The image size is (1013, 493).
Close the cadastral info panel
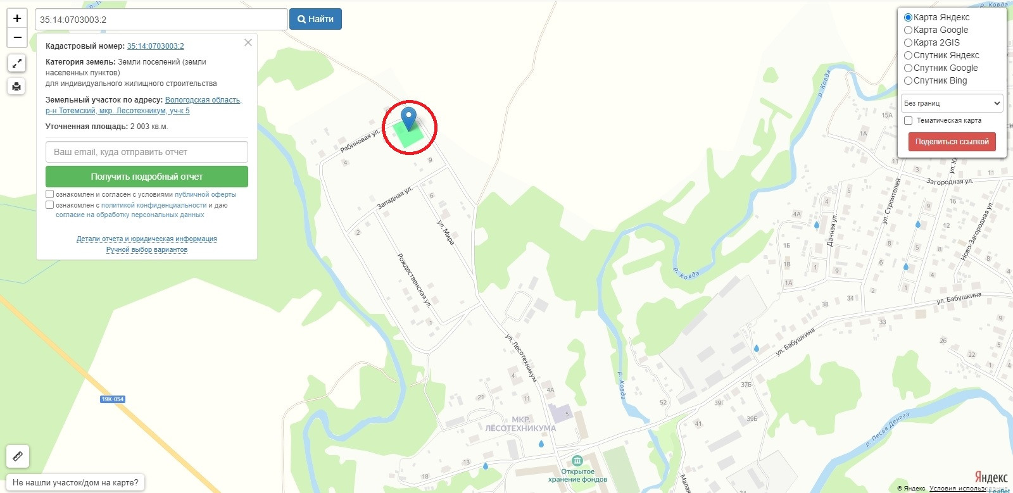(248, 42)
